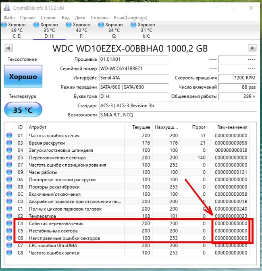Click the power-on hours field 289 ч
Viewport: 262px width, 271px height.
point(237,96)
